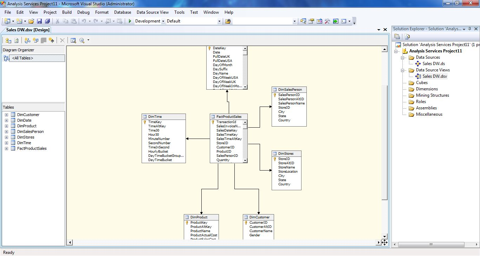Click the Find Table icon in DSV toolbar
Screen dimensions: 480x256
tap(73, 40)
